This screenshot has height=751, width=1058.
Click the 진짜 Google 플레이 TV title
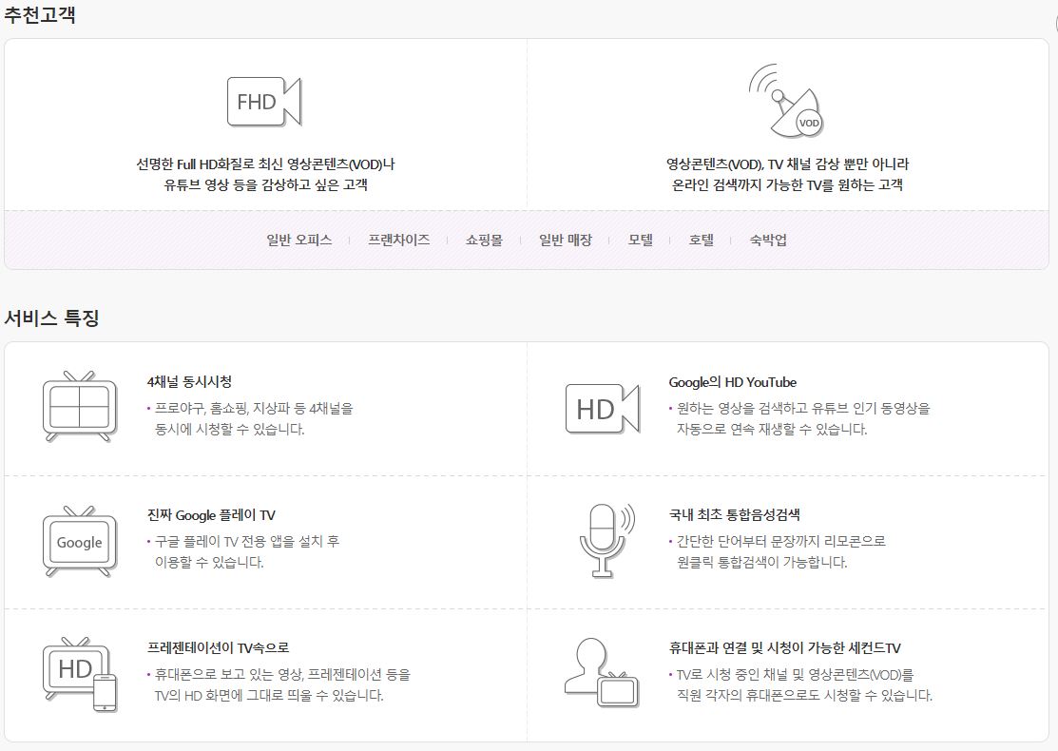(x=211, y=515)
